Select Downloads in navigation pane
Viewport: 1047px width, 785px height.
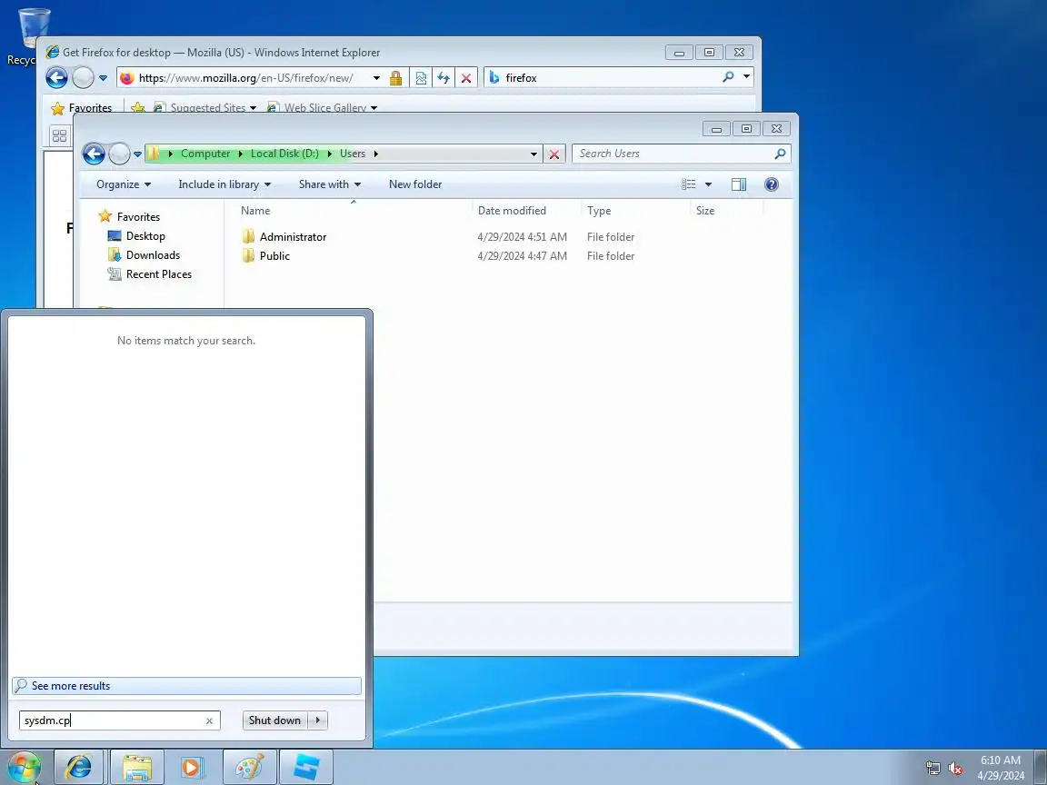(x=153, y=255)
